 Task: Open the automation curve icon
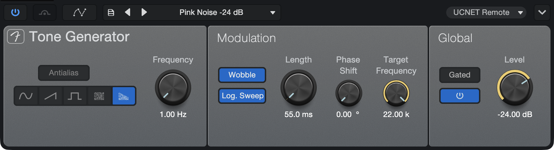click(80, 12)
